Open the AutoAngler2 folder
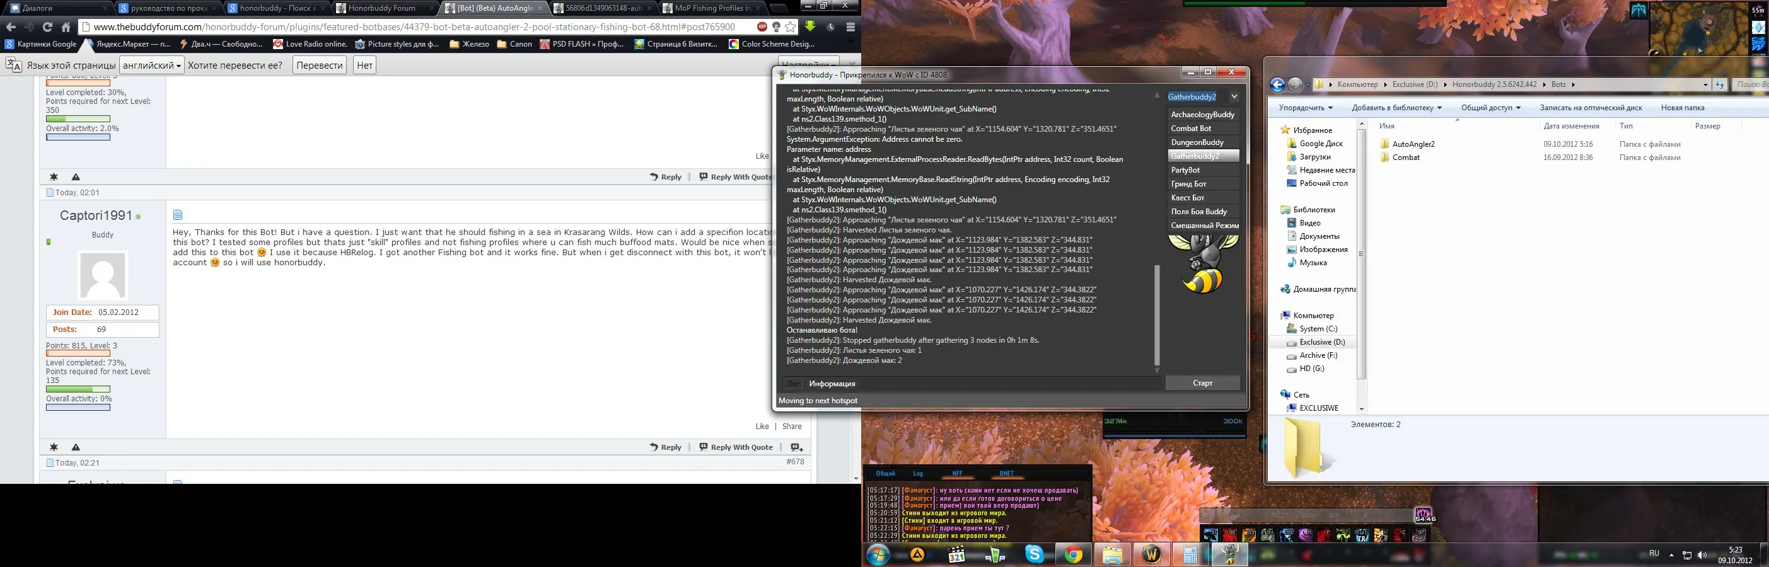The width and height of the screenshot is (1769, 567). point(1413,144)
